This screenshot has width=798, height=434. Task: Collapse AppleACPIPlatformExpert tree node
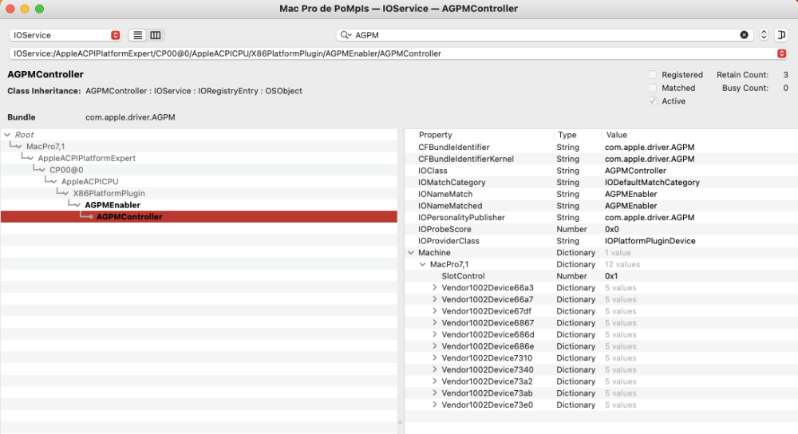pyautogui.click(x=30, y=158)
